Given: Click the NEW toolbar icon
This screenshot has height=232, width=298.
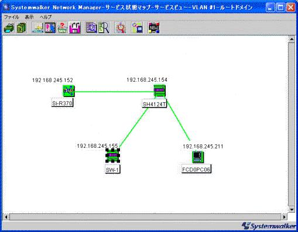Looking at the screenshot, I should pyautogui.click(x=153, y=28).
